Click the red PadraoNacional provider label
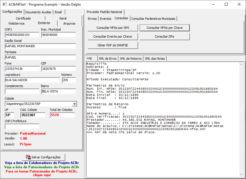 [32, 134]
